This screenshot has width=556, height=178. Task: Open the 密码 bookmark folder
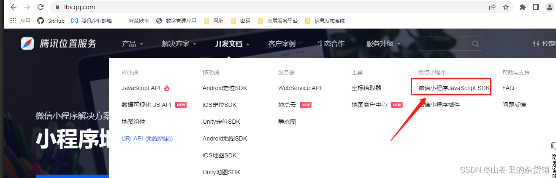(240, 21)
